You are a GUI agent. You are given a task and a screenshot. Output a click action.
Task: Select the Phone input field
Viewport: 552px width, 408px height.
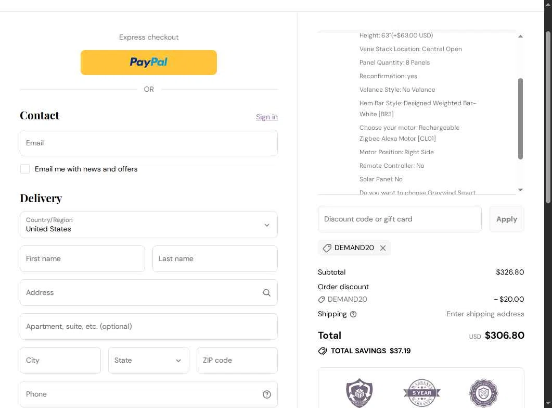pos(149,394)
